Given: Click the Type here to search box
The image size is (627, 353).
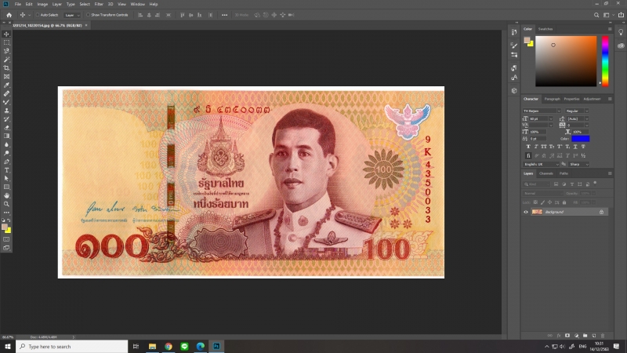Looking at the screenshot, I should (x=72, y=346).
